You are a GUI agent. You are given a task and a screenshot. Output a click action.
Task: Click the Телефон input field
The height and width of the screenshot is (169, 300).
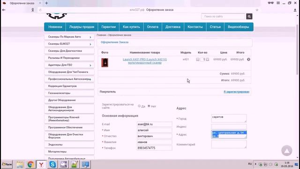154,148
